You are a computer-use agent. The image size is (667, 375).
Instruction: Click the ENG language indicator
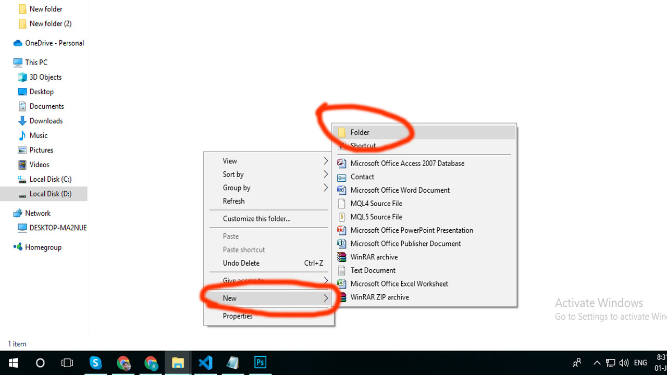[x=640, y=363]
